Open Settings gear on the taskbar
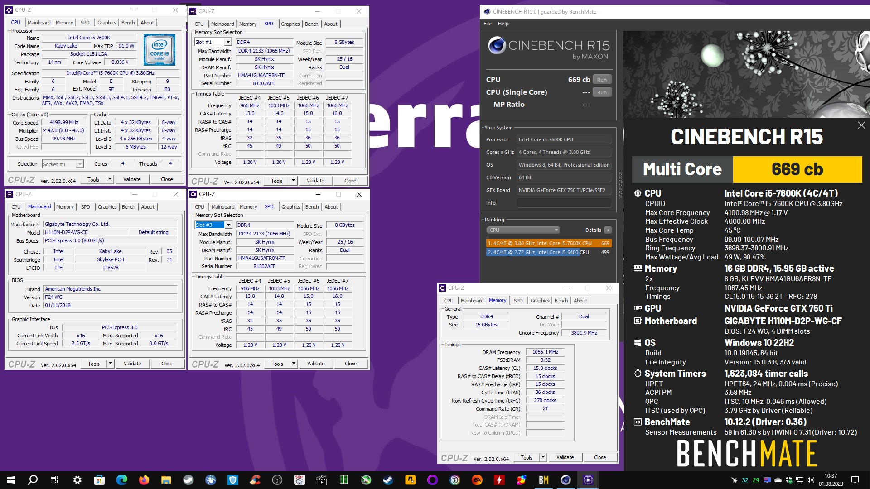Image resolution: width=870 pixels, height=489 pixels. pos(77,480)
